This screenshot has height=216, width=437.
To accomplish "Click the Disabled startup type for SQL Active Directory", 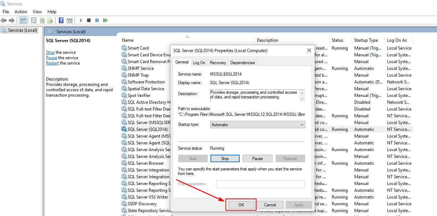I will [362, 102].
